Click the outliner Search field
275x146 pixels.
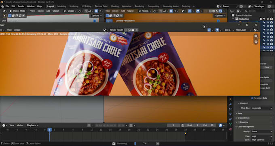tap(255, 11)
